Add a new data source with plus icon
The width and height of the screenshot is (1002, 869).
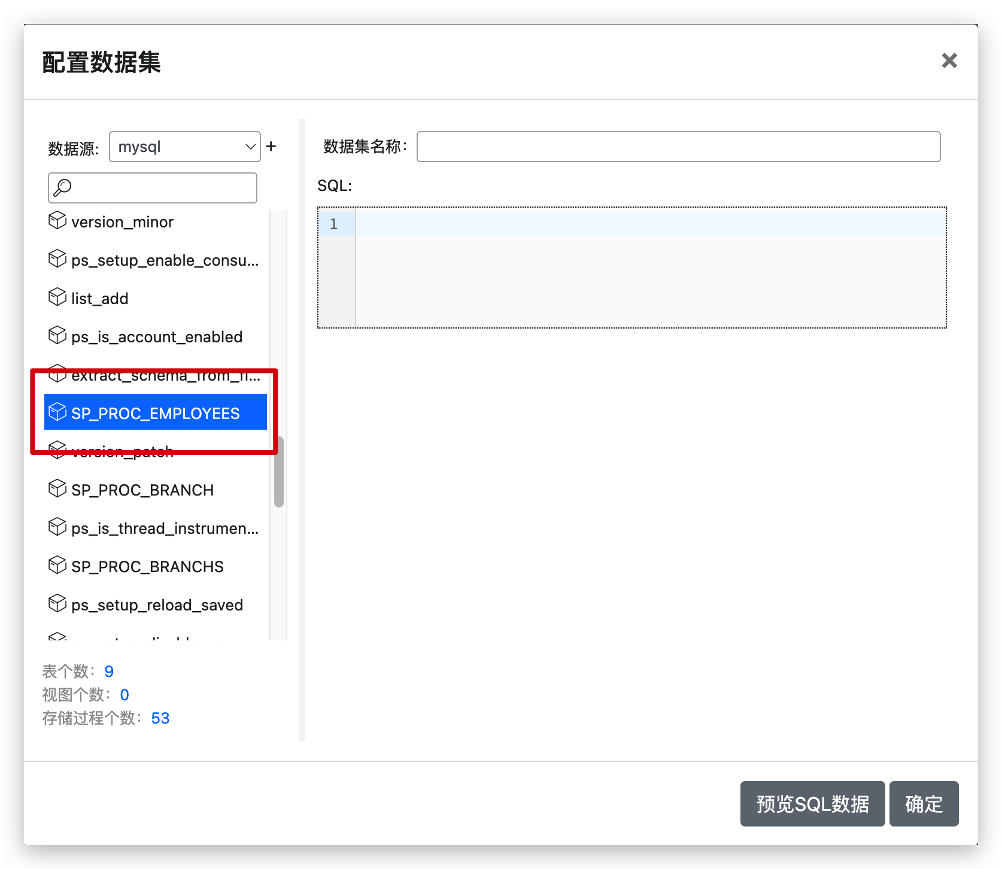tap(271, 146)
